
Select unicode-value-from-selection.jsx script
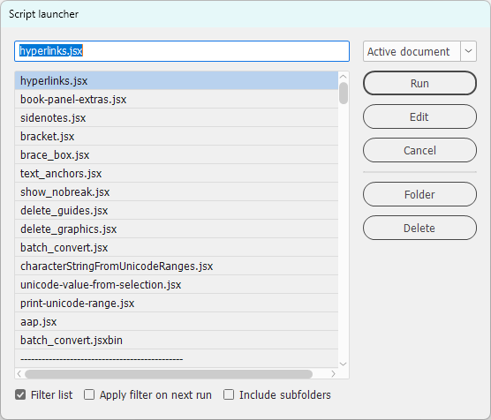[177, 284]
